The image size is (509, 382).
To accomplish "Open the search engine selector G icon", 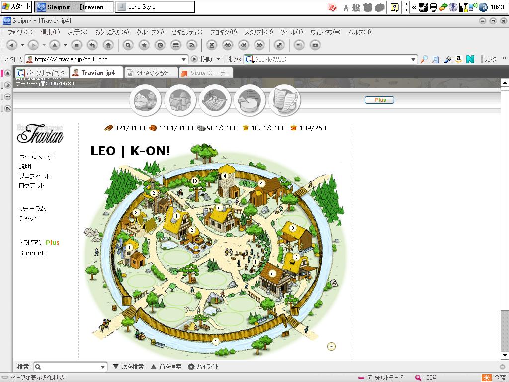I will click(249, 59).
